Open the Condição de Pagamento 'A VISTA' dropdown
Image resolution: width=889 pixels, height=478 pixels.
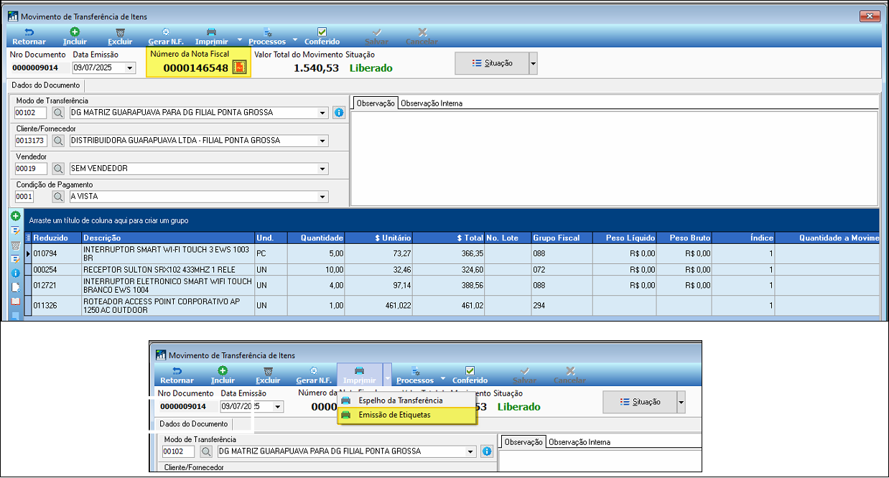coord(322,197)
